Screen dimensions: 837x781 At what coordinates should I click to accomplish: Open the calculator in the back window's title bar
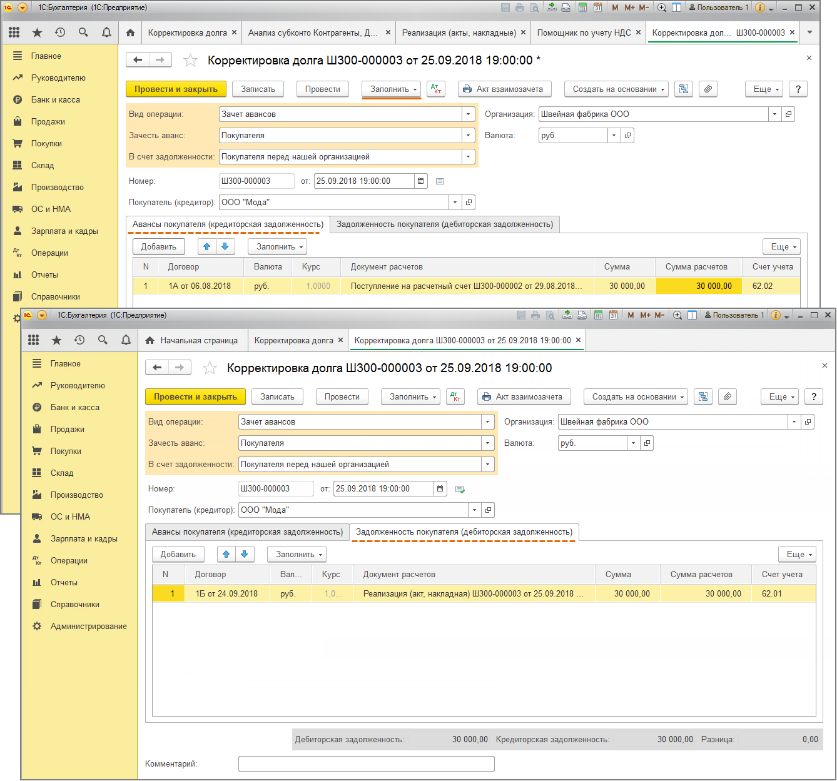pyautogui.click(x=583, y=8)
